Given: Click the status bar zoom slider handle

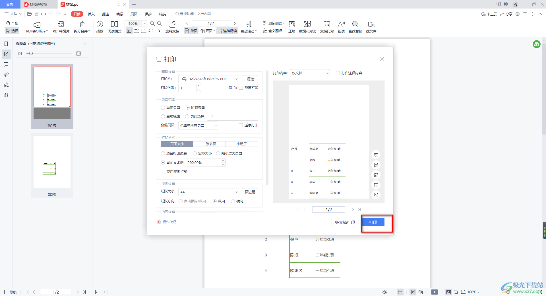Looking at the screenshot, I should tap(508, 292).
